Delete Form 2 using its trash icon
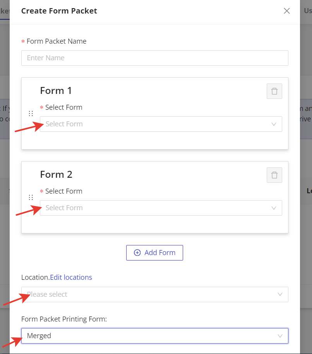 (274, 175)
